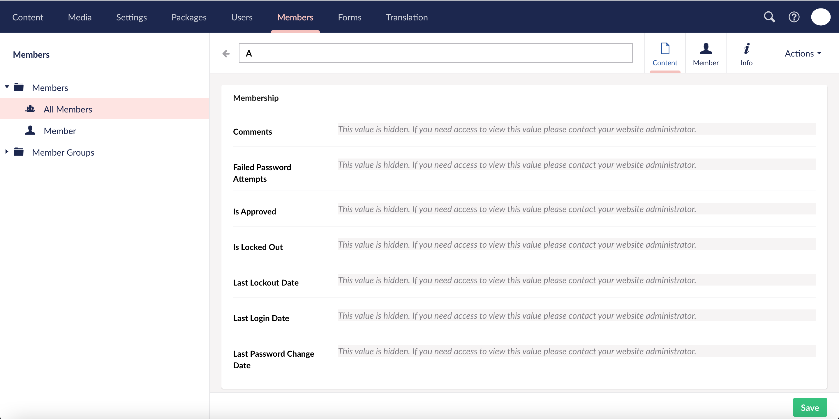This screenshot has width=839, height=419.
Task: Click the Members sidebar heading
Action: coord(31,54)
